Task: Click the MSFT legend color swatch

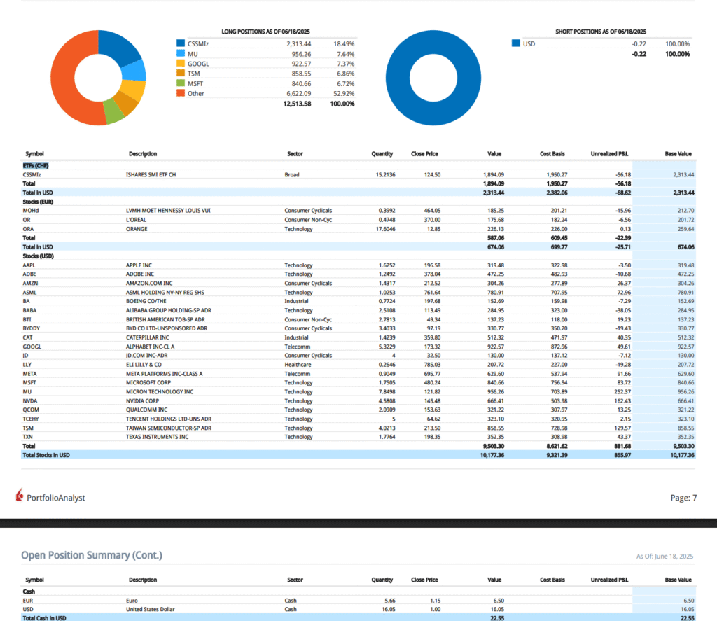Action: pos(181,83)
